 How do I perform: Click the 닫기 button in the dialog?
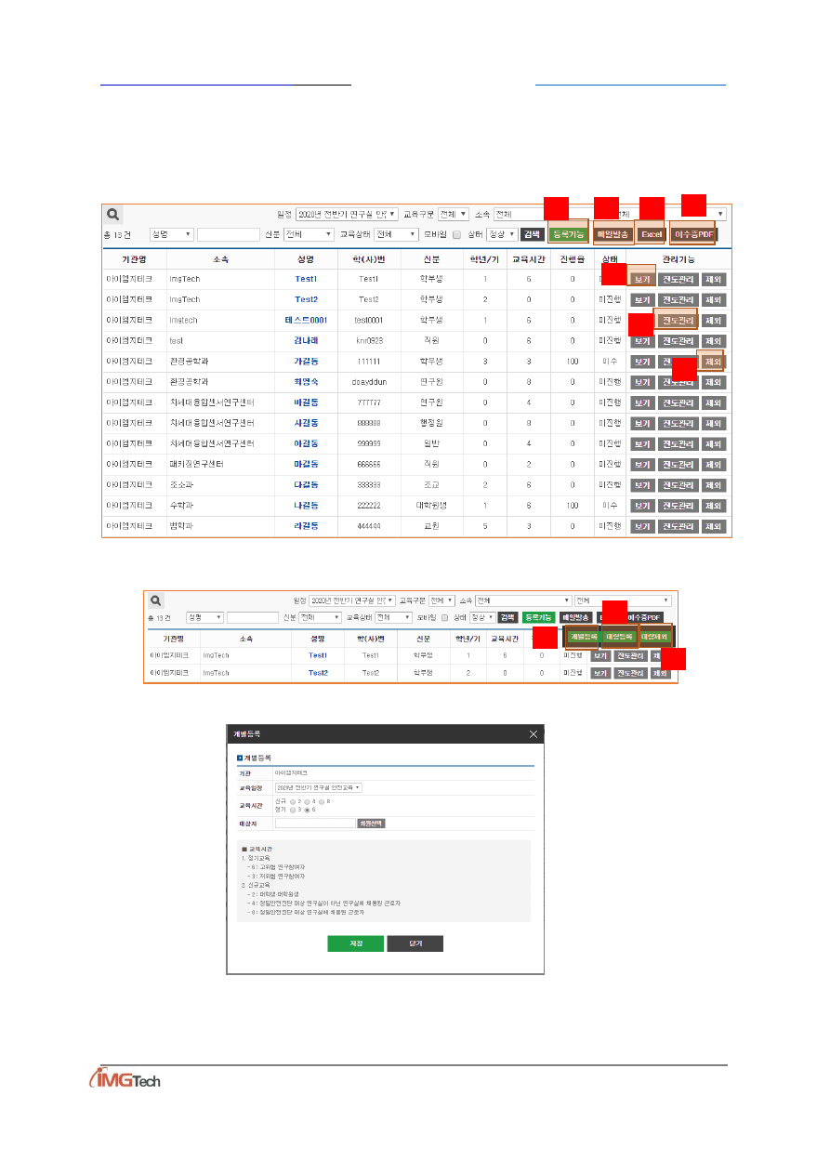415,943
